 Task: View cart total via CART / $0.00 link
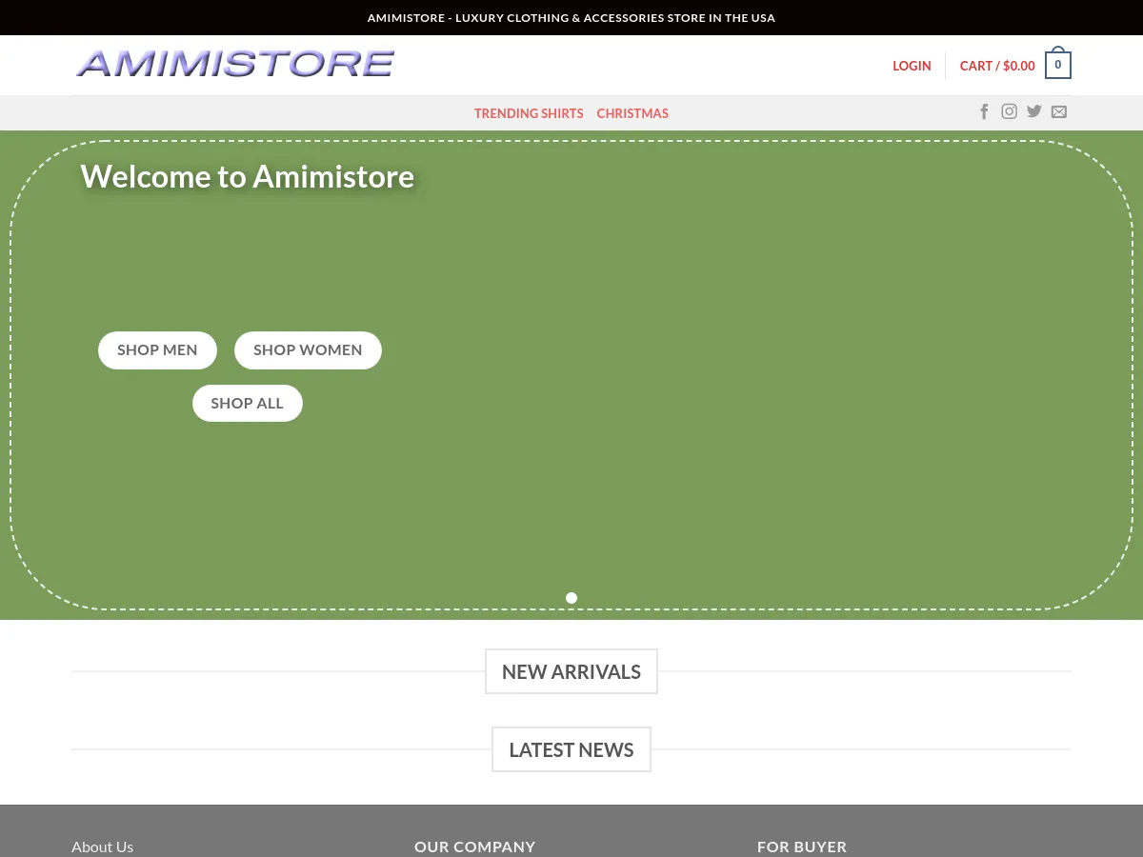(997, 66)
